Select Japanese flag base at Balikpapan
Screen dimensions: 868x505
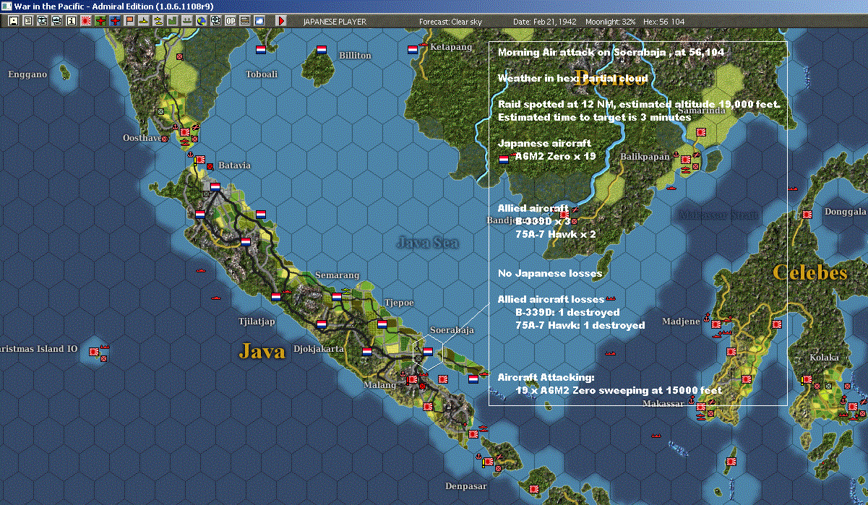(x=686, y=159)
